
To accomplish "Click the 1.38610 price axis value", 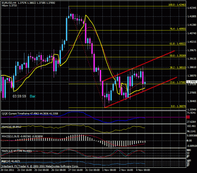I will 192,67.
